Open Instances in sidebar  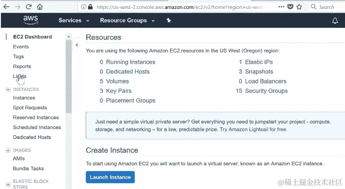(24, 98)
